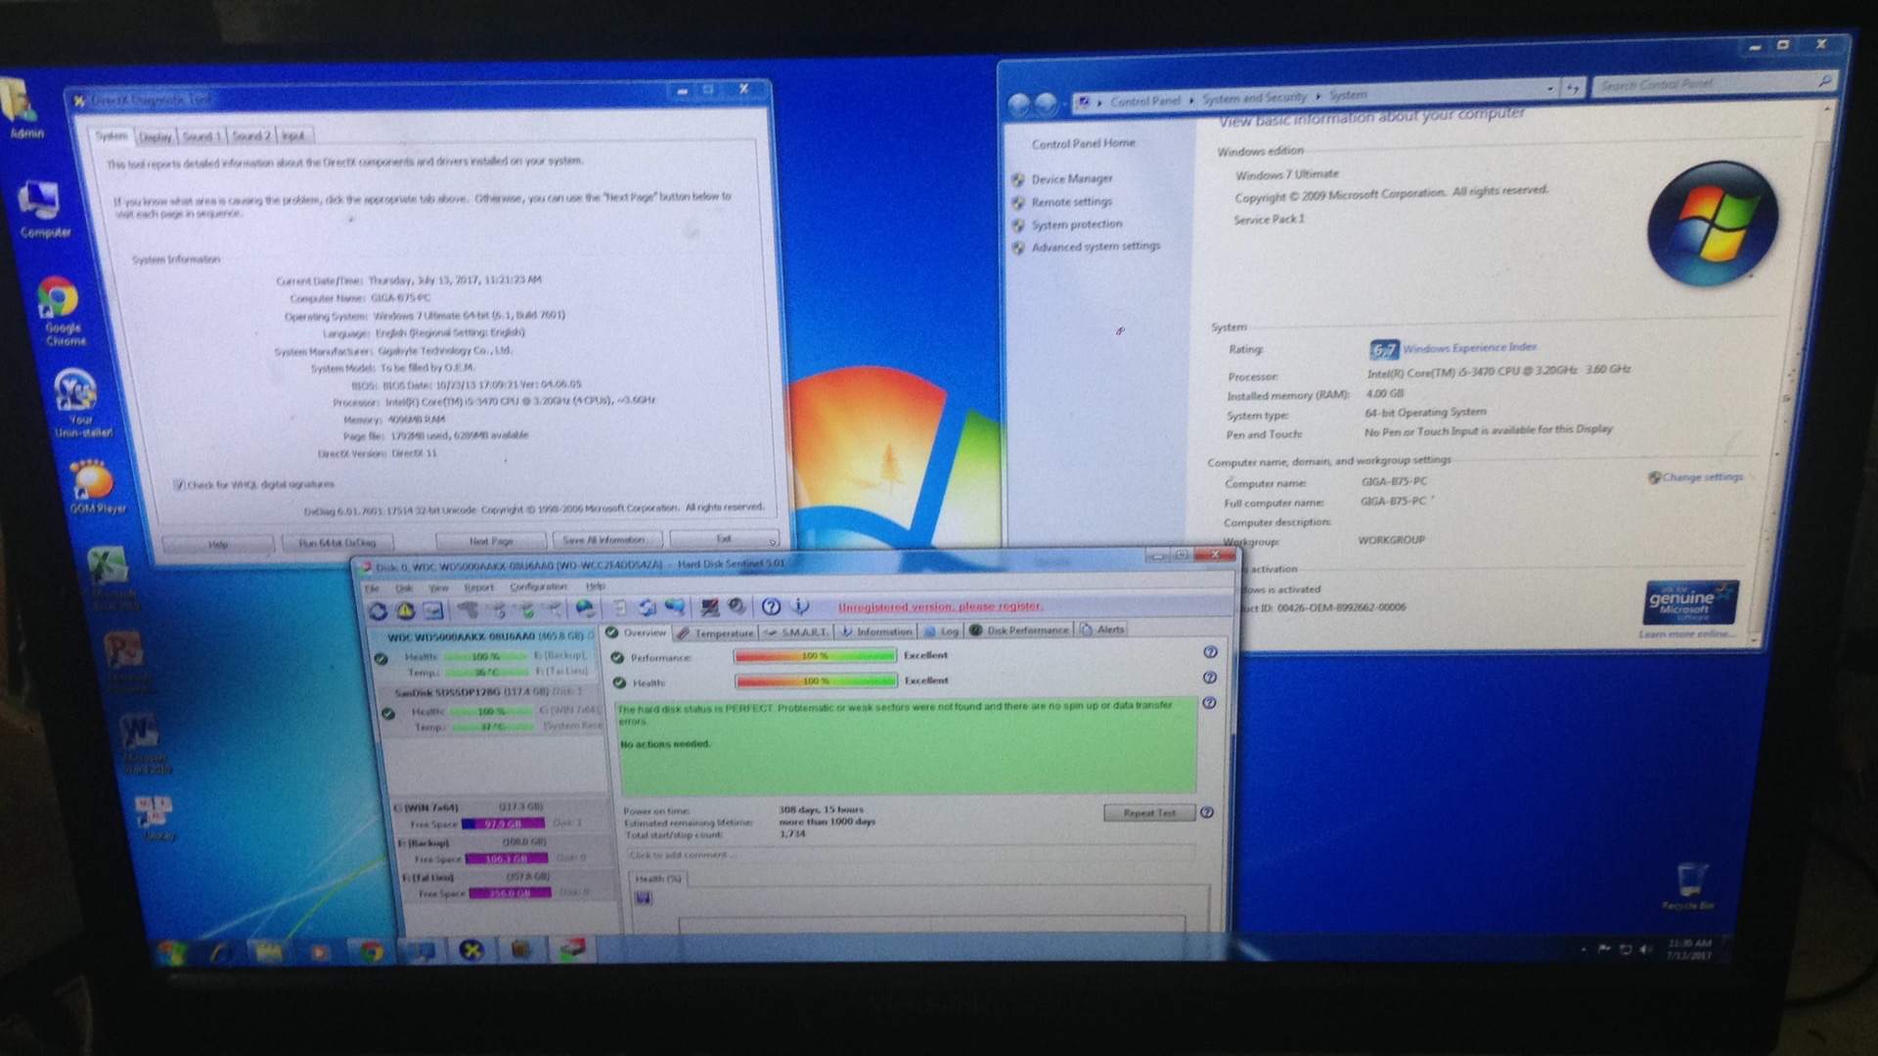The height and width of the screenshot is (1056, 1878).
Task: Open help icon beside green status message
Action: [x=1210, y=702]
